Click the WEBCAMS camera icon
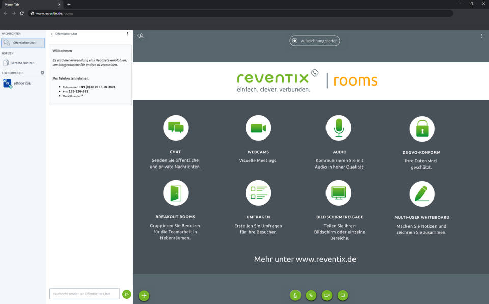This screenshot has height=304, width=489. (258, 128)
